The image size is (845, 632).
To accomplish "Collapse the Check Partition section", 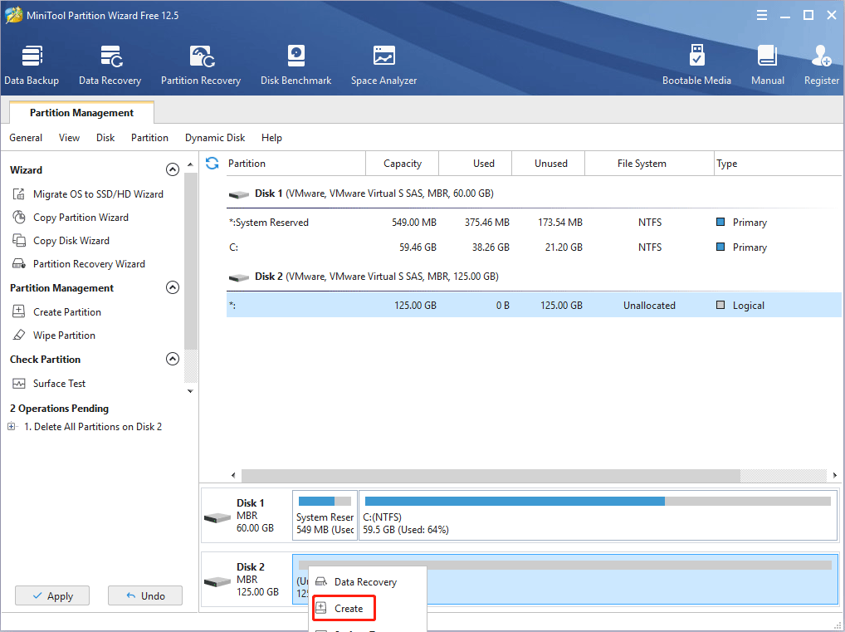I will tap(173, 359).
